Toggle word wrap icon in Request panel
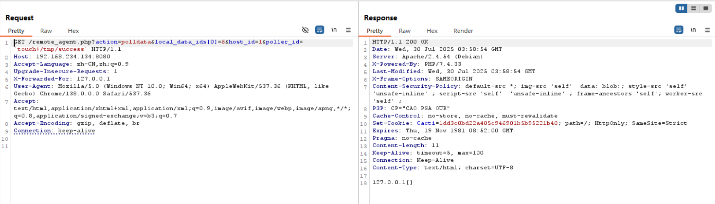Screen dimensions: 715x204 coord(320,30)
